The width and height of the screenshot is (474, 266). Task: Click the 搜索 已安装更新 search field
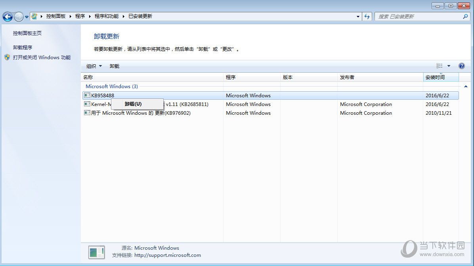coord(418,17)
